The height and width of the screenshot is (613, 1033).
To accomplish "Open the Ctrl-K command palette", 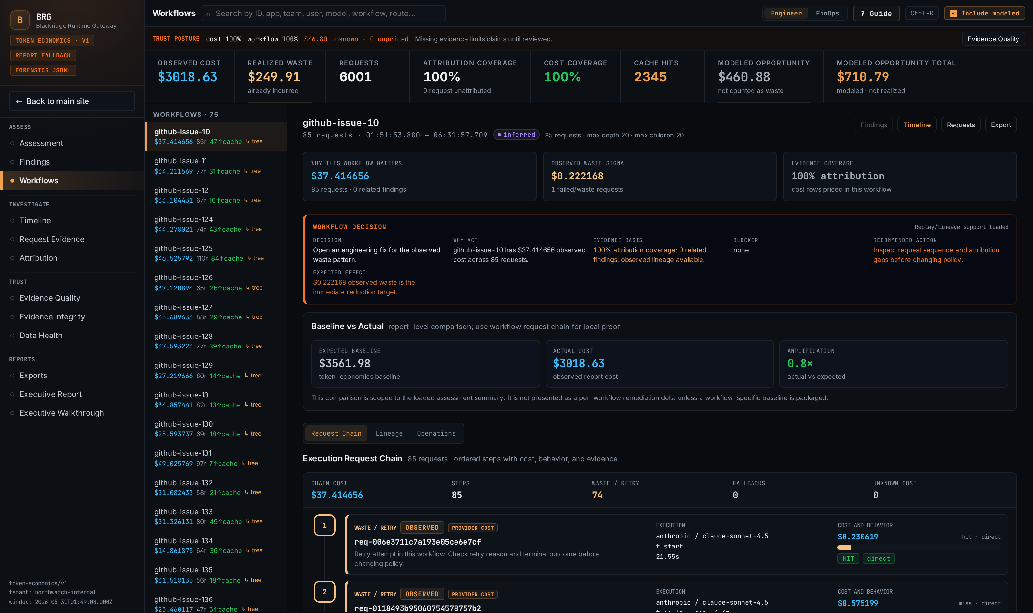I will pyautogui.click(x=921, y=13).
